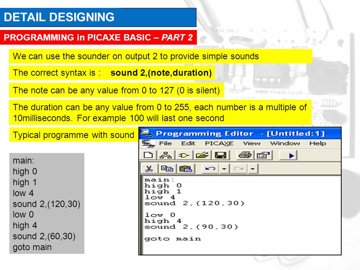Print the program using the printer icon
This screenshot has width=360, height=270.
(x=245, y=155)
